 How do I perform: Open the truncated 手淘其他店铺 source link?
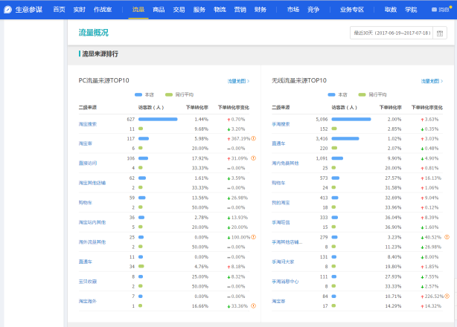click(x=287, y=242)
